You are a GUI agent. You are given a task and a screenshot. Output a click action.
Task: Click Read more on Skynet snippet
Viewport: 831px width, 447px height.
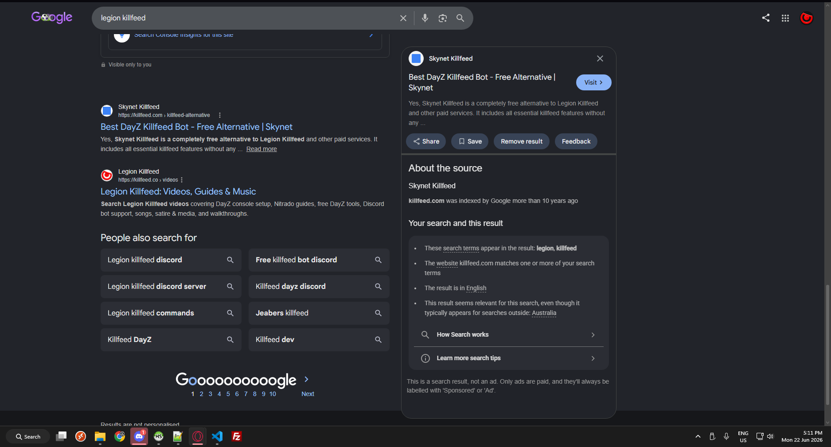pos(261,149)
